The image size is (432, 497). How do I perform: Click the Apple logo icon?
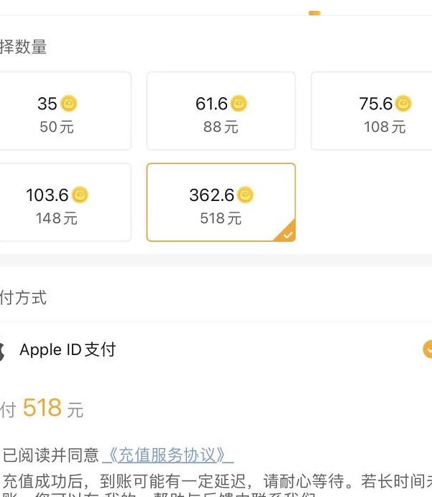pos(1,351)
